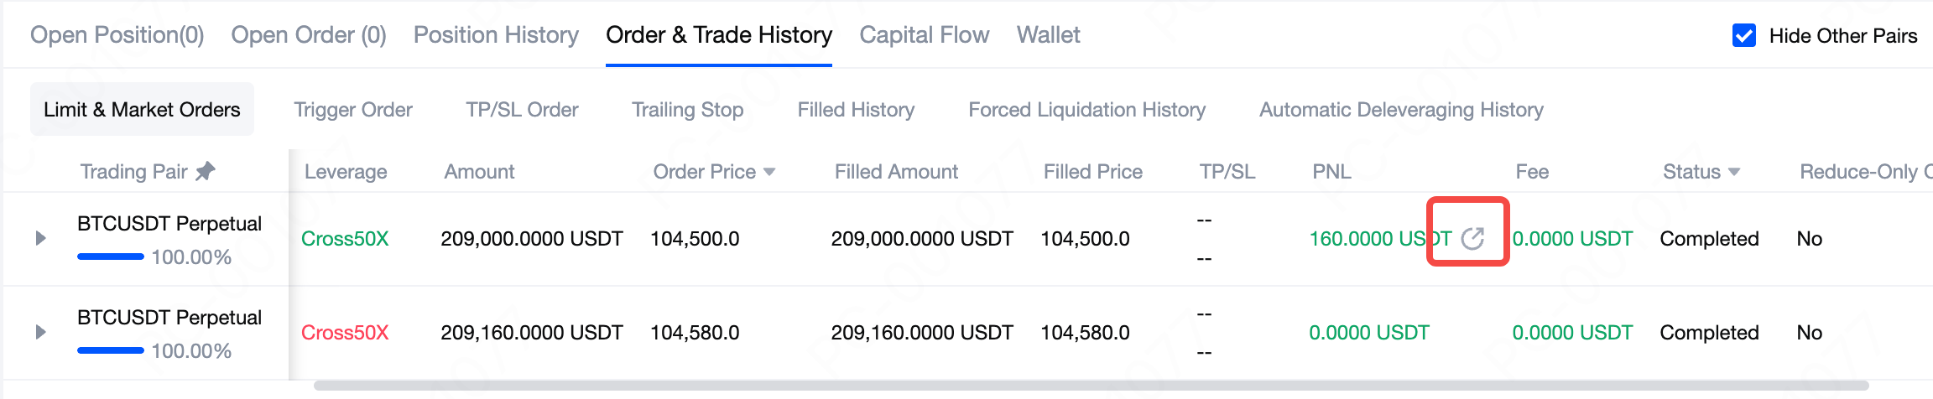Switch to the Position History tab

[x=496, y=35]
